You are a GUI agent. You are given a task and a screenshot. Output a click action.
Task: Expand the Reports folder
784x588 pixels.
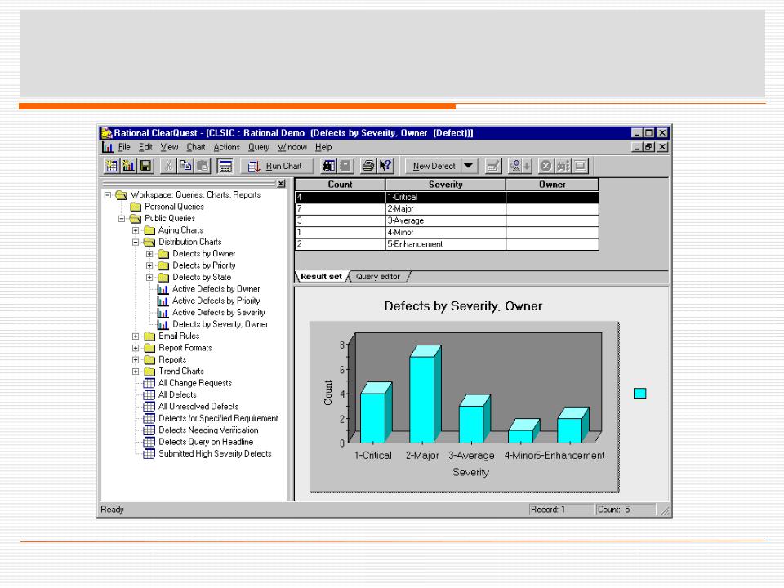tap(136, 359)
